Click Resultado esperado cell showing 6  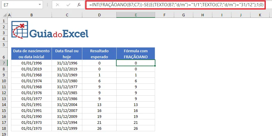(x=99, y=81)
